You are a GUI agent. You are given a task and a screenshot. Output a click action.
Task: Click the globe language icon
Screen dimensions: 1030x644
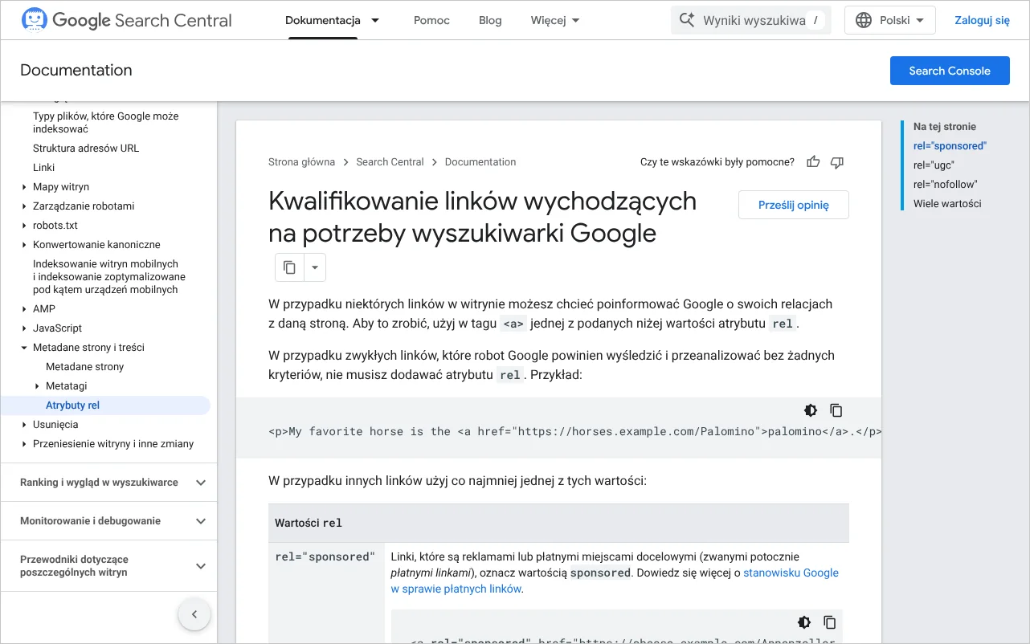[x=864, y=20]
